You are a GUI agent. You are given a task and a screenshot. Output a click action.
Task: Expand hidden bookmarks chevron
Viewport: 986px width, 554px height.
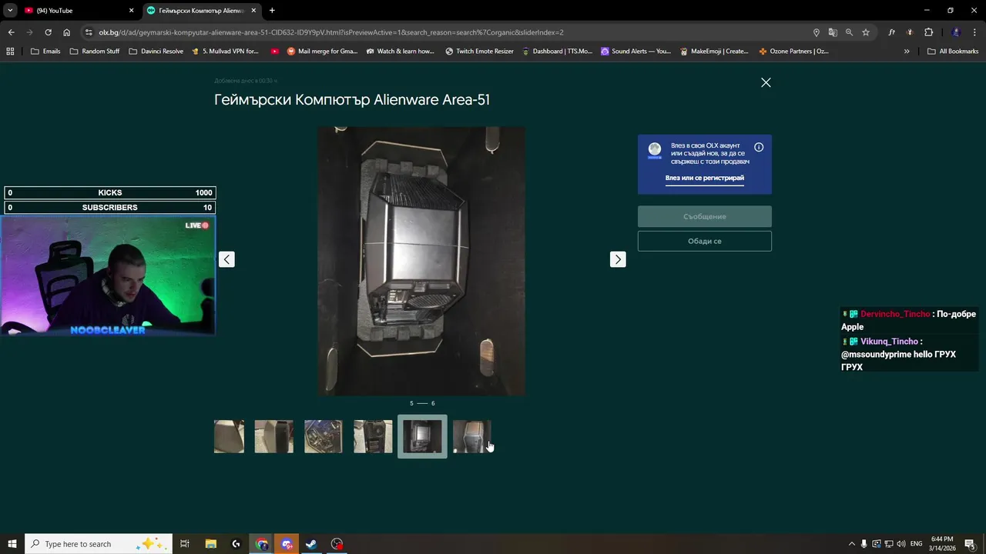[907, 52]
